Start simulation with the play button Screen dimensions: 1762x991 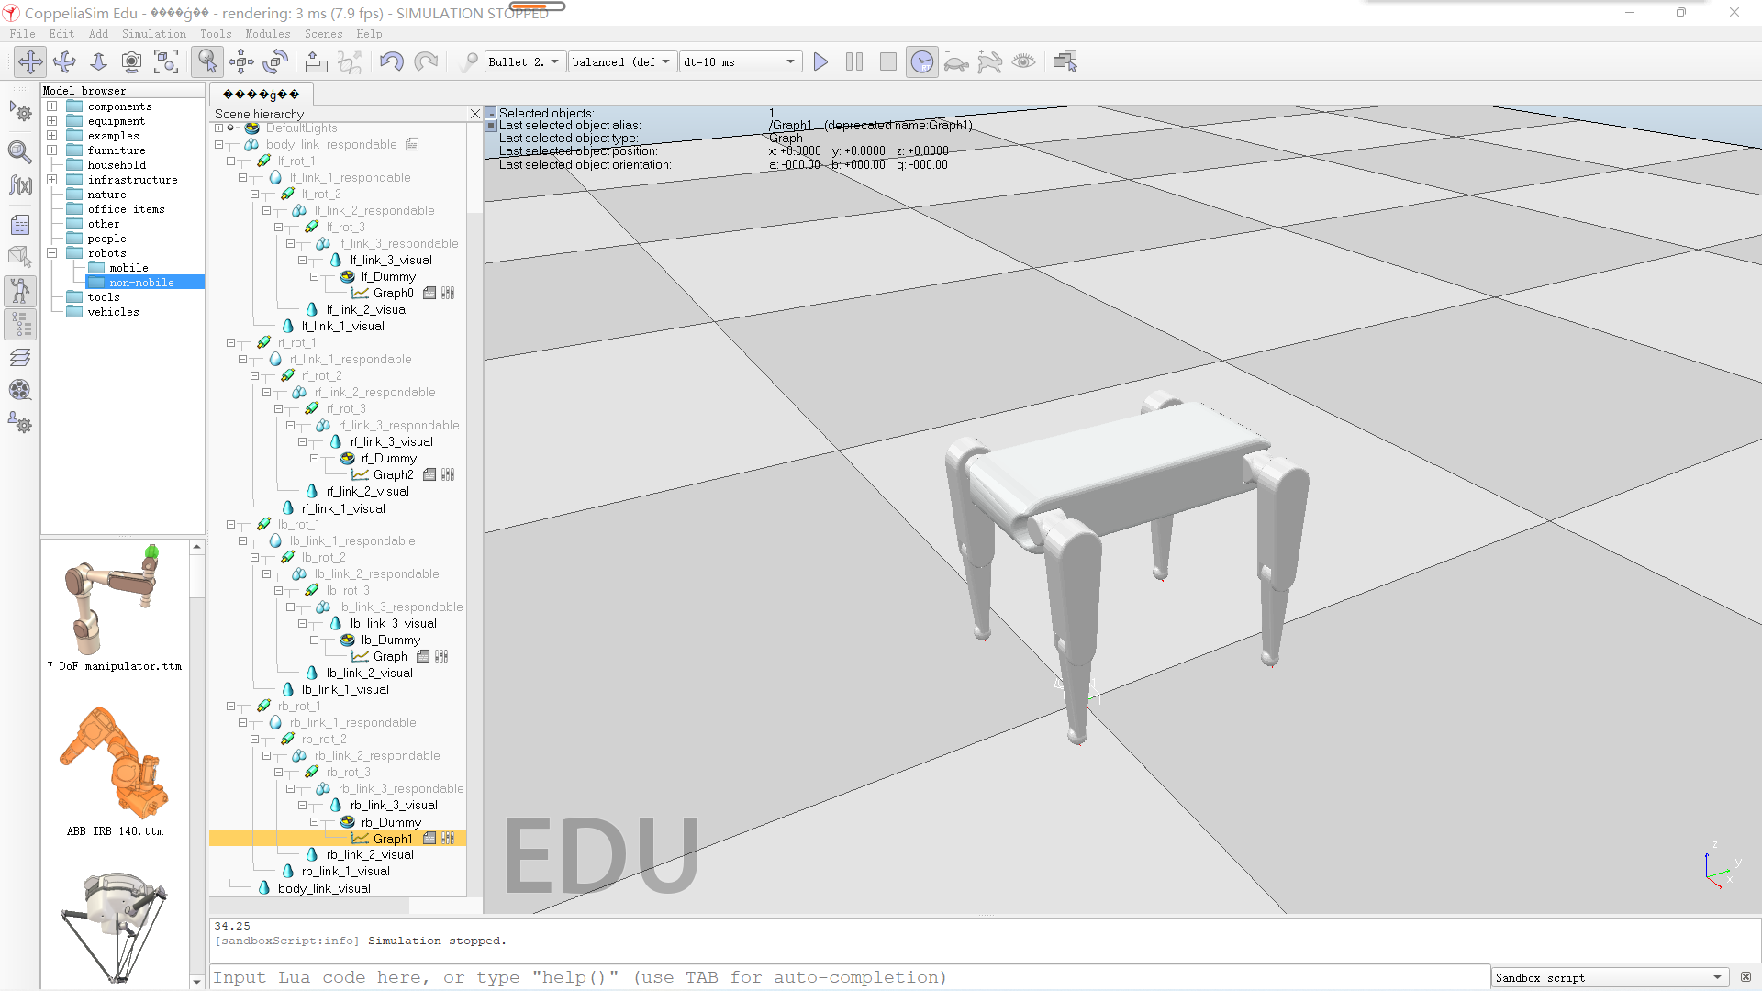coord(820,61)
